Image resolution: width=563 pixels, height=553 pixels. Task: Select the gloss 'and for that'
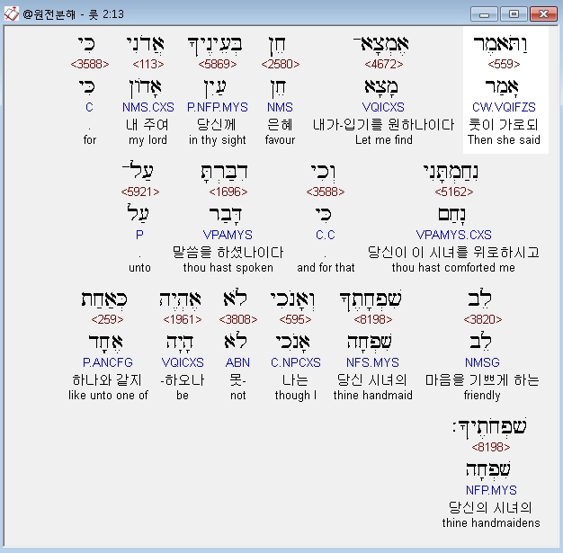click(326, 268)
